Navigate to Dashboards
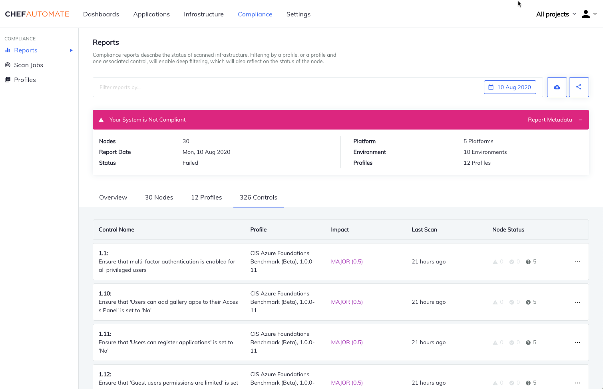This screenshot has width=603, height=389. 101,14
